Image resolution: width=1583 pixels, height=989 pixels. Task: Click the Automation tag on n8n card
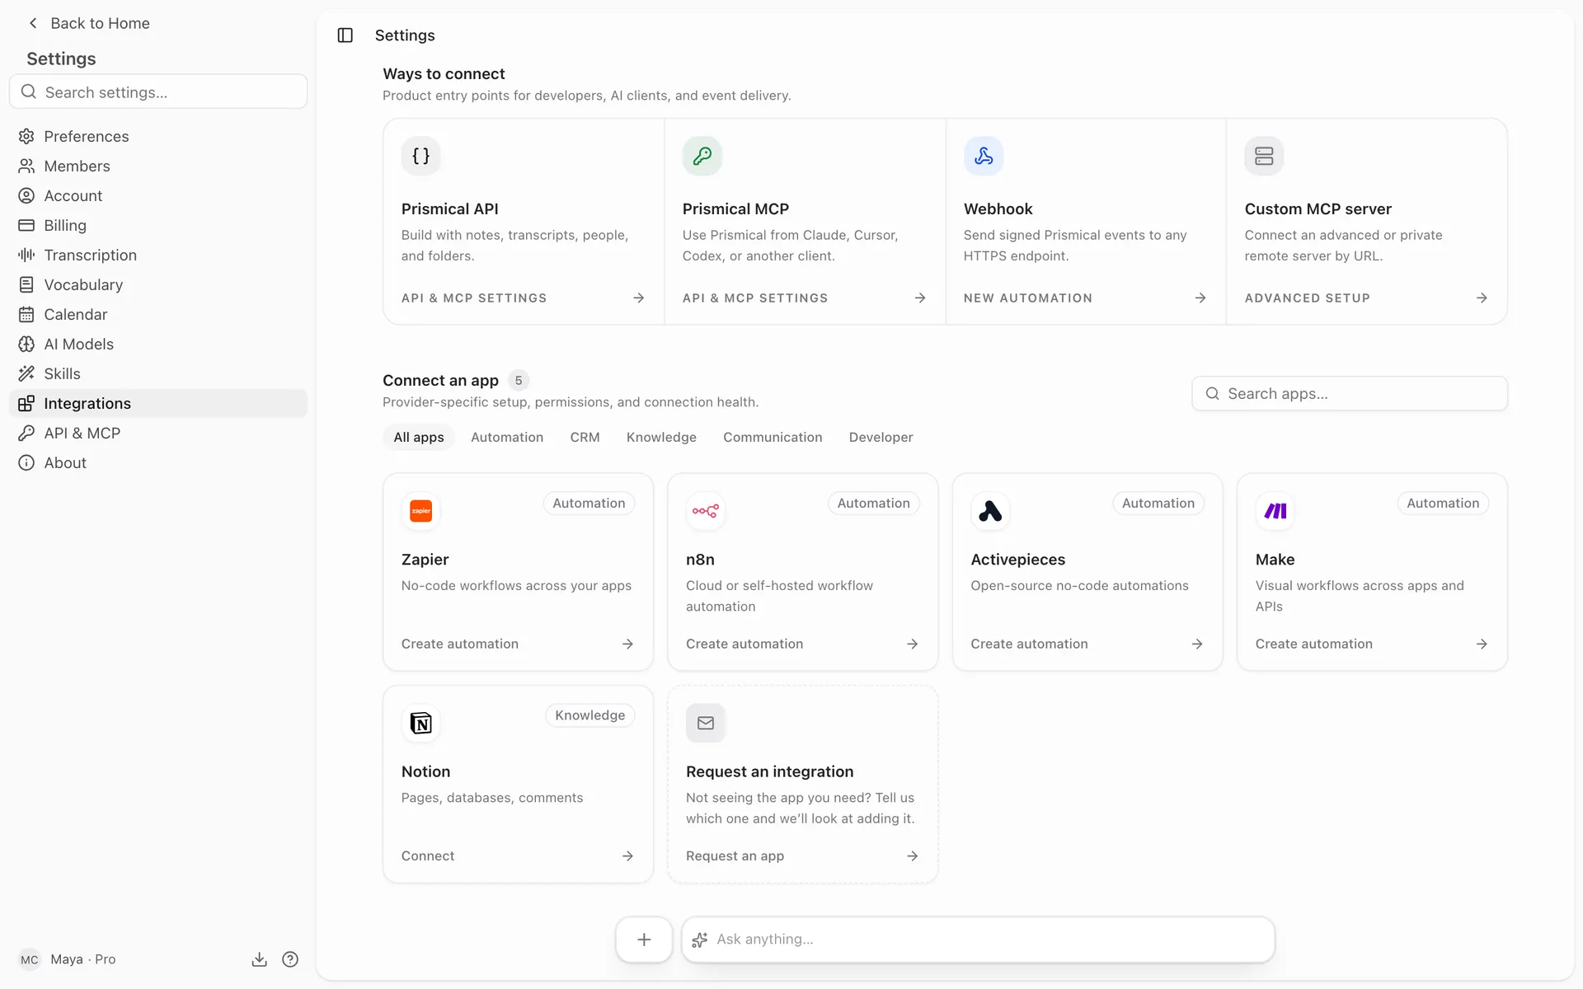(x=873, y=504)
